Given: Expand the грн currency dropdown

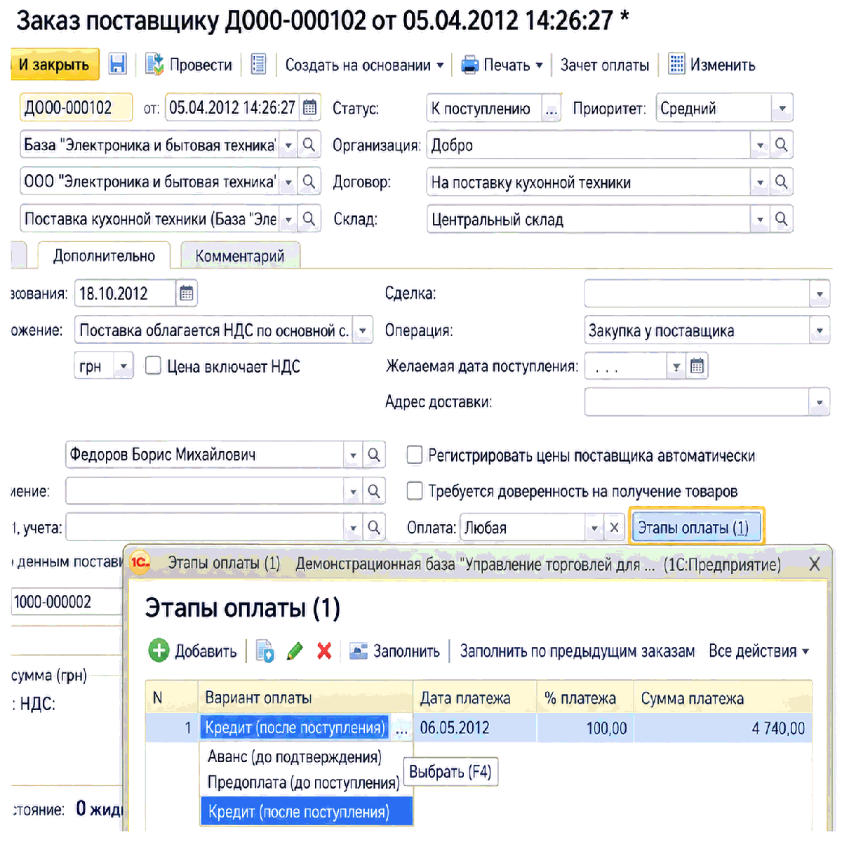Looking at the screenshot, I should pyautogui.click(x=123, y=366).
